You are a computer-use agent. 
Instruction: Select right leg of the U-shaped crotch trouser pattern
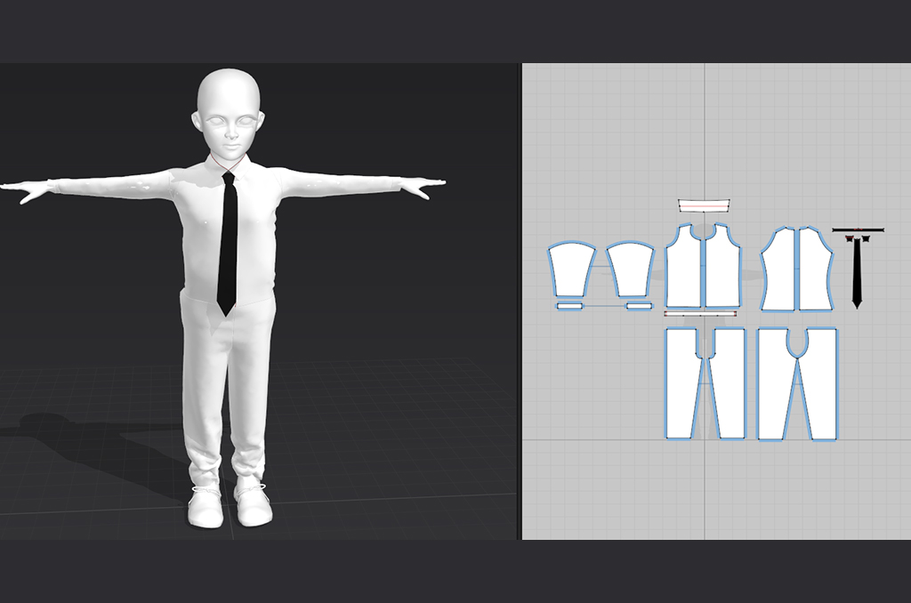pos(820,387)
